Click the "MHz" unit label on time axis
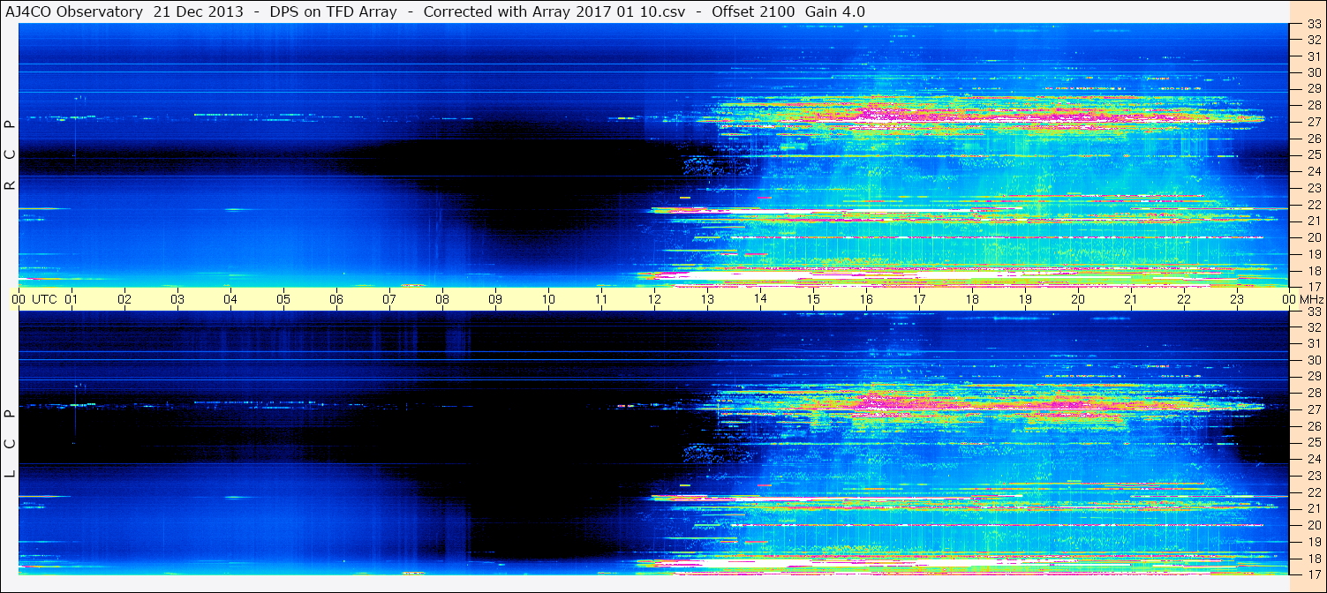 [x=1310, y=299]
